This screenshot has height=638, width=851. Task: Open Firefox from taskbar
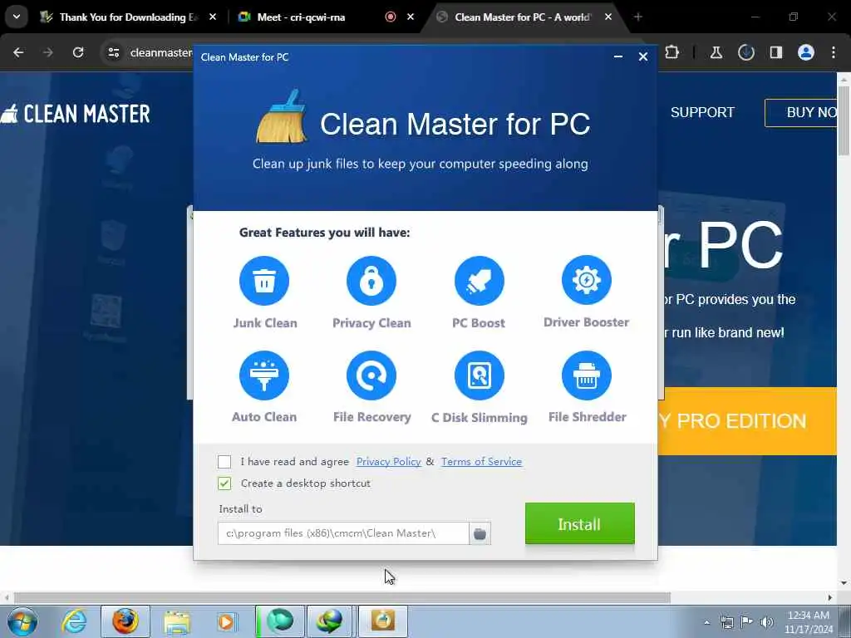(125, 621)
